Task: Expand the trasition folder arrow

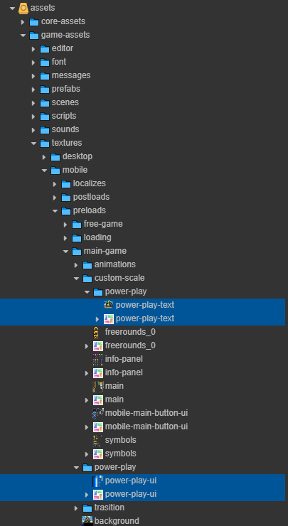Action: [x=76, y=508]
